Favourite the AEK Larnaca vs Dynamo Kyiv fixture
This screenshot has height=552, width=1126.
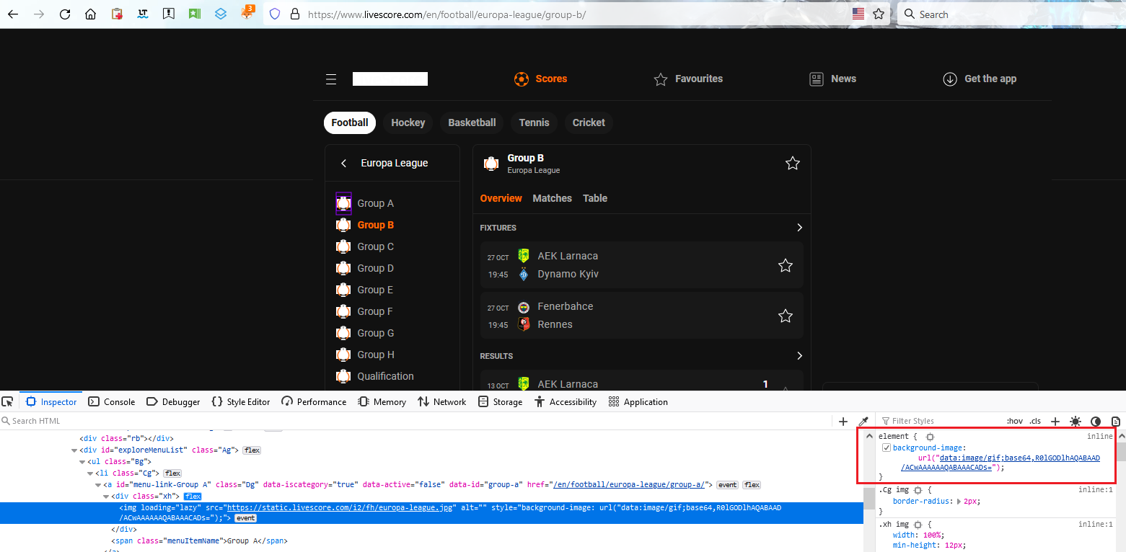(x=786, y=265)
